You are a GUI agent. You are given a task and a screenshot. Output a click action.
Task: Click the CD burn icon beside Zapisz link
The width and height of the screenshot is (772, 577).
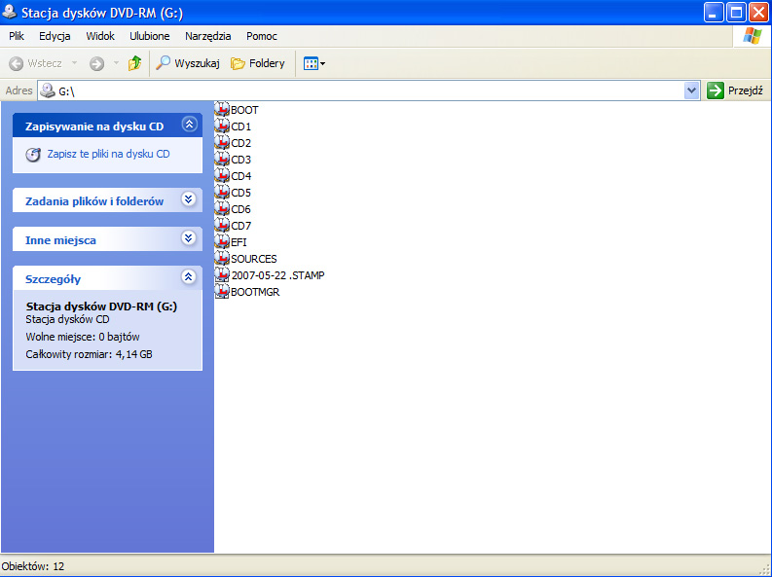click(x=33, y=155)
